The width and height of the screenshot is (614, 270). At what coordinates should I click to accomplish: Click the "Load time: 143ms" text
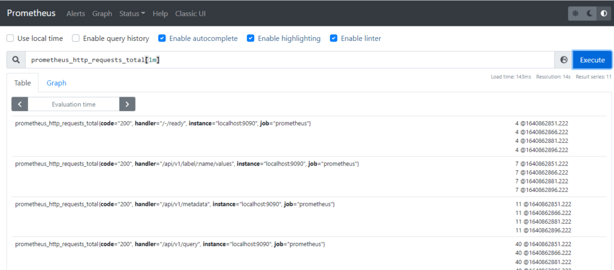511,77
